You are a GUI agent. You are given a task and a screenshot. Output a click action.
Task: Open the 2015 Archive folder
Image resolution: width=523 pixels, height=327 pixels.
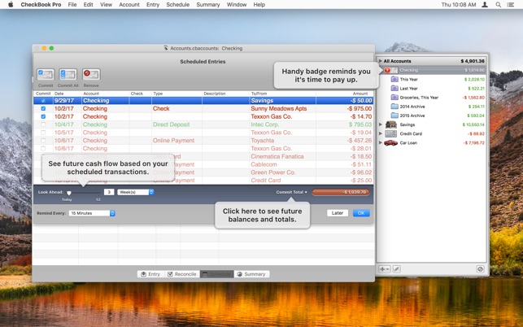[394, 116]
